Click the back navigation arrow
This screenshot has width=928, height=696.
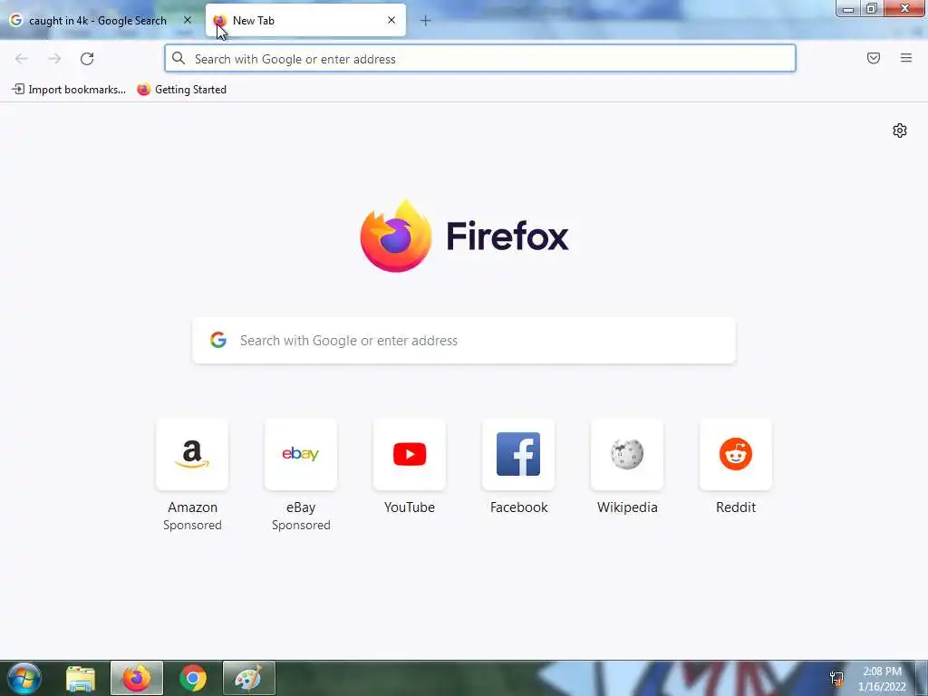(22, 59)
